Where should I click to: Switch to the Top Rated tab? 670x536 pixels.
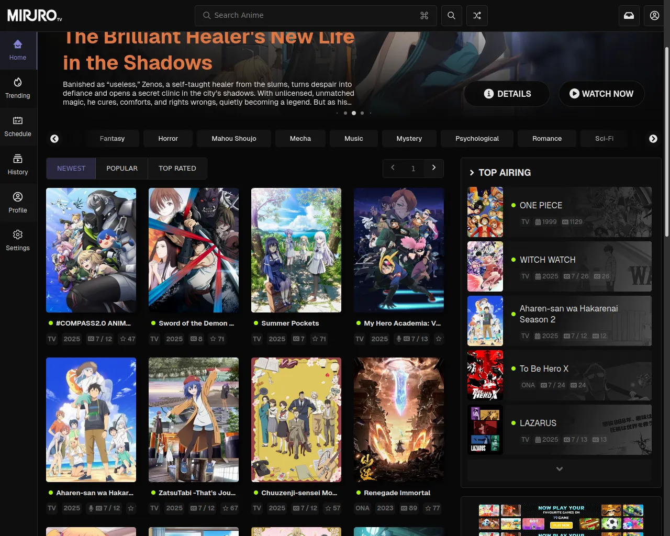177,169
